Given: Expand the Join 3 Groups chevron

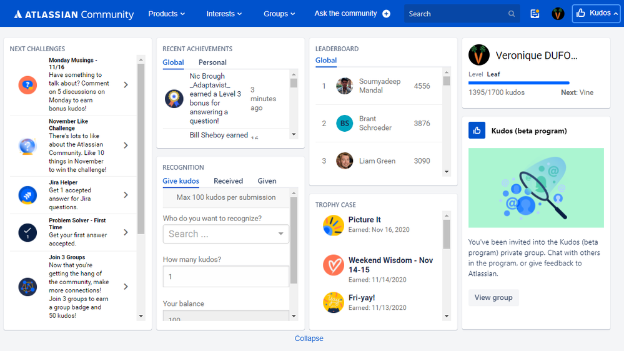Looking at the screenshot, I should (126, 287).
